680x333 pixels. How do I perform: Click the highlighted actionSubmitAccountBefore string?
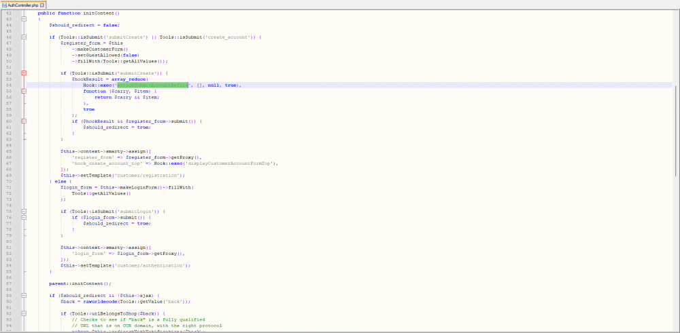(x=152, y=85)
